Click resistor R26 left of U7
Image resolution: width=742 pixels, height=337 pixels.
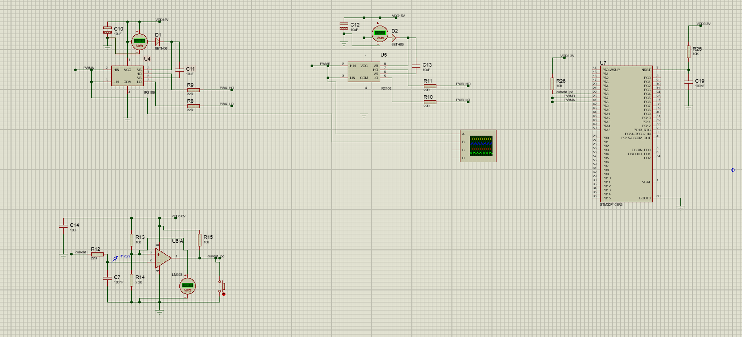pos(552,84)
